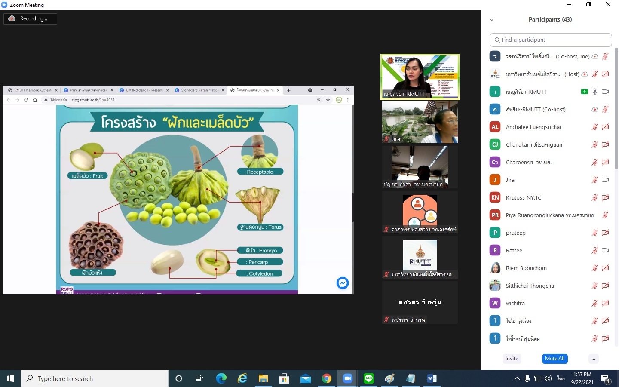Click the Invite button
The image size is (619, 387).
pos(512,359)
